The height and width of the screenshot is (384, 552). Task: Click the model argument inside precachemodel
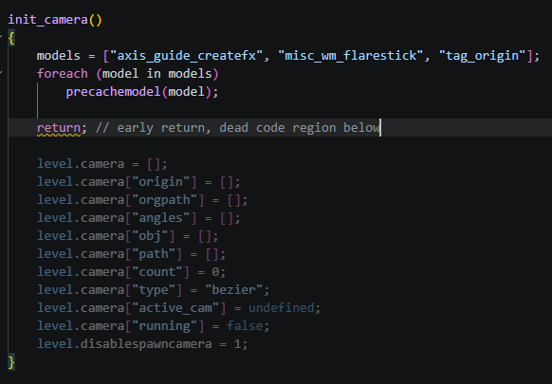click(186, 92)
